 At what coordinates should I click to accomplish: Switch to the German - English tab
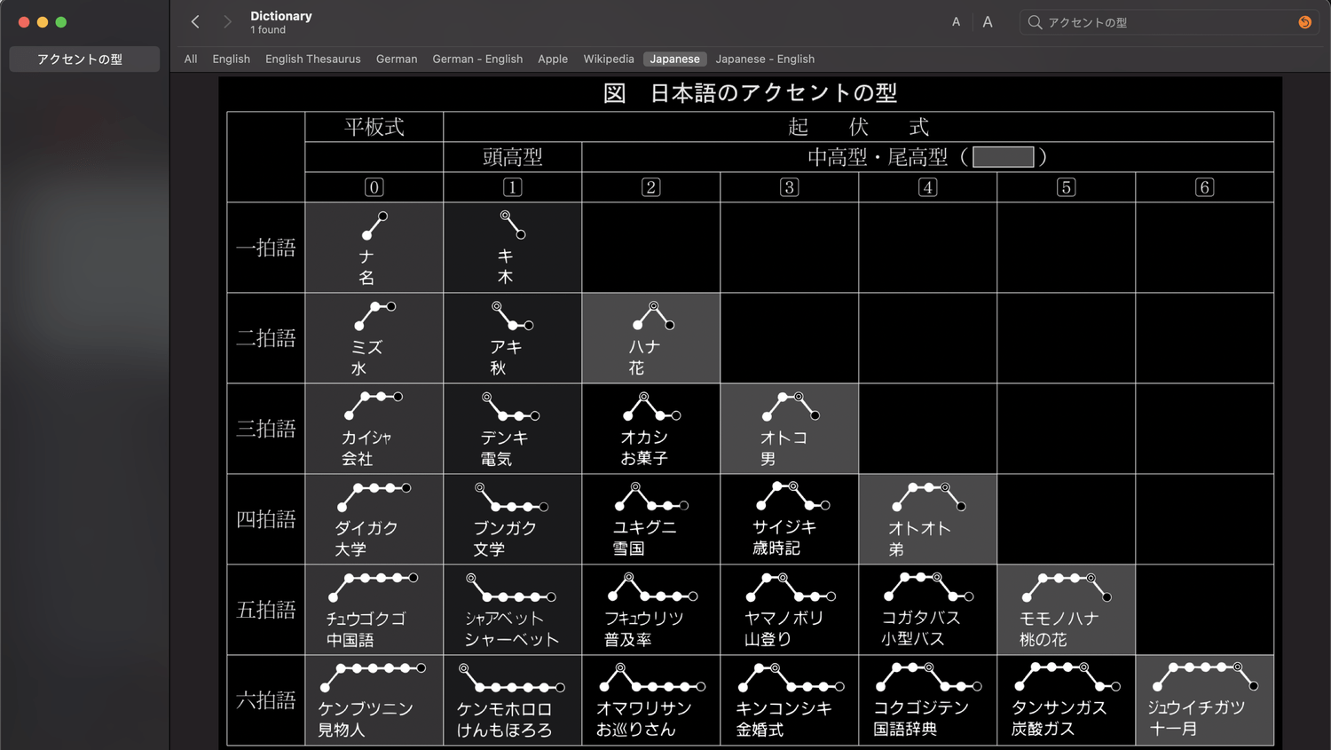477,59
